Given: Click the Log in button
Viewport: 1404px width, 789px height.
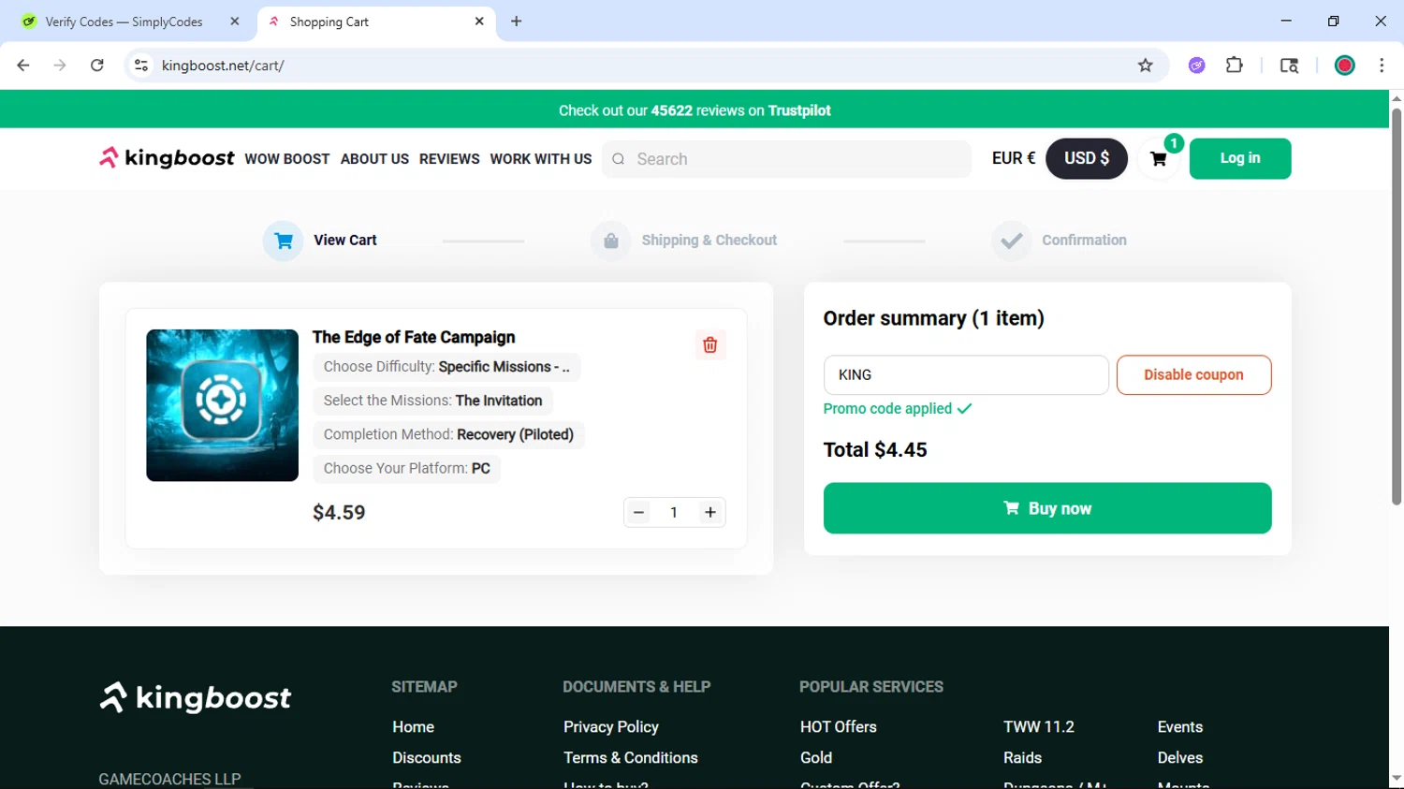Looking at the screenshot, I should click(1240, 158).
